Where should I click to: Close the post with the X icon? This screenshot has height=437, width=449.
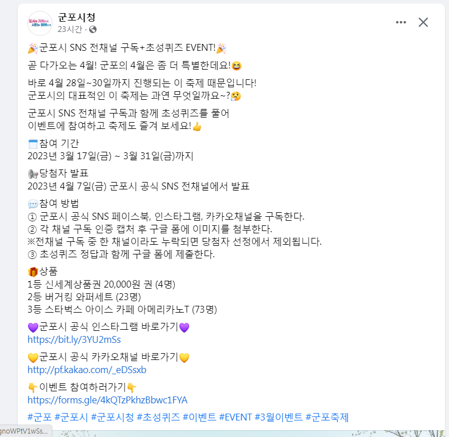click(423, 22)
